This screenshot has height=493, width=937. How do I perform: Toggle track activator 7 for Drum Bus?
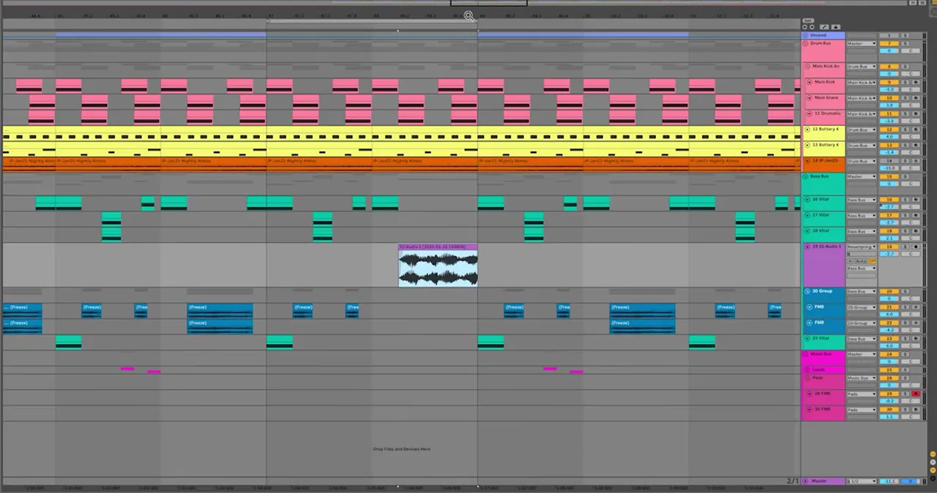tap(889, 43)
